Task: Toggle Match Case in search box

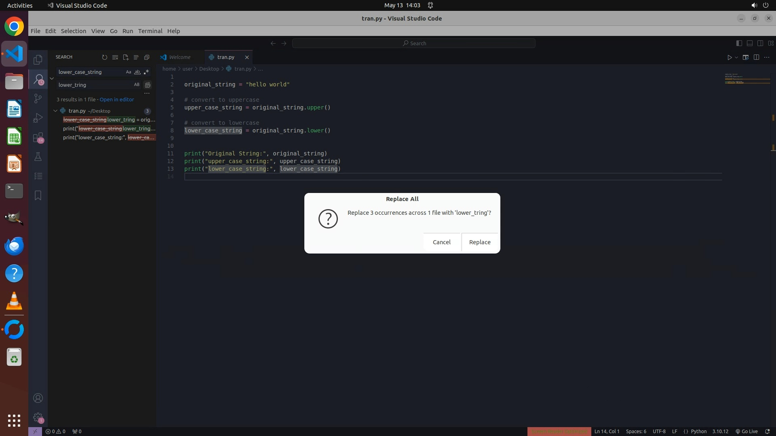Action: coord(129,72)
